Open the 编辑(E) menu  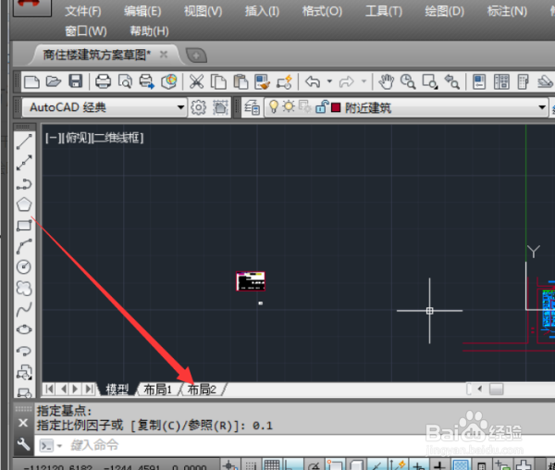[x=142, y=11]
